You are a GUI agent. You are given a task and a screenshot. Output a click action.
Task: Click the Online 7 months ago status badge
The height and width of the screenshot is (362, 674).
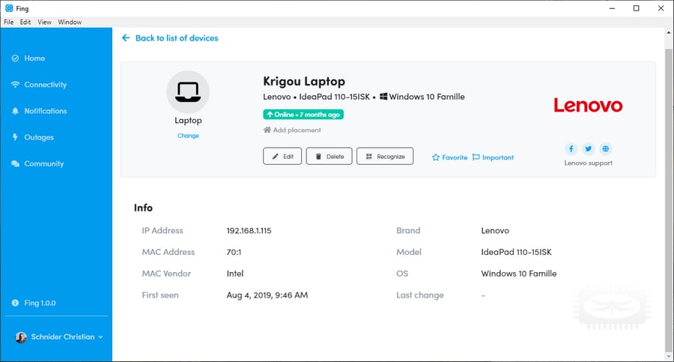[x=303, y=115]
